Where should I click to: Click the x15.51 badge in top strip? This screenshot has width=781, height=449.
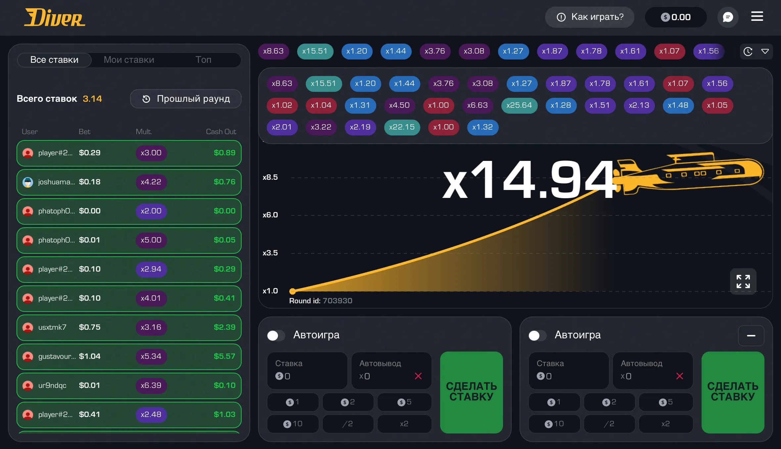[315, 52]
